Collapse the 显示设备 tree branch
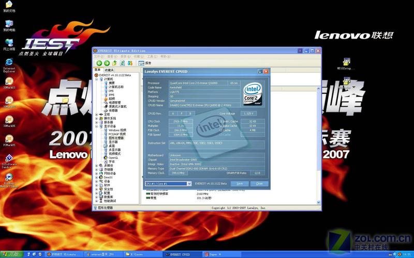This screenshot has height=258, width=414. pos(97,126)
